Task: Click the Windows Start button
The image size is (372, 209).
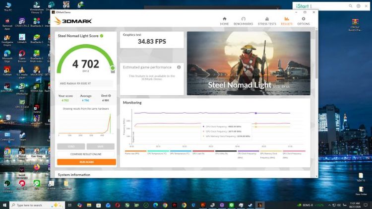Action: (4, 205)
